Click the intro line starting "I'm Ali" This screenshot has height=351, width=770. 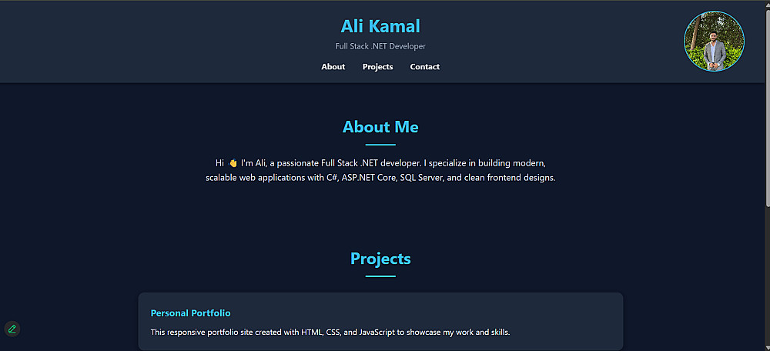coord(393,163)
